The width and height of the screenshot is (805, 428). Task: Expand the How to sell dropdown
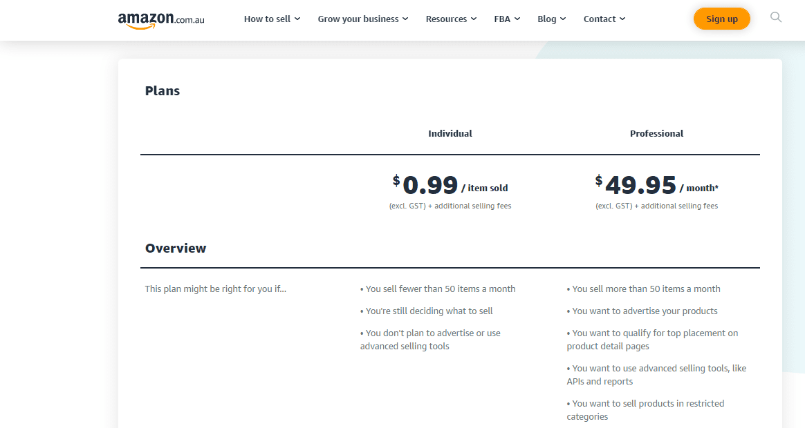pos(297,19)
